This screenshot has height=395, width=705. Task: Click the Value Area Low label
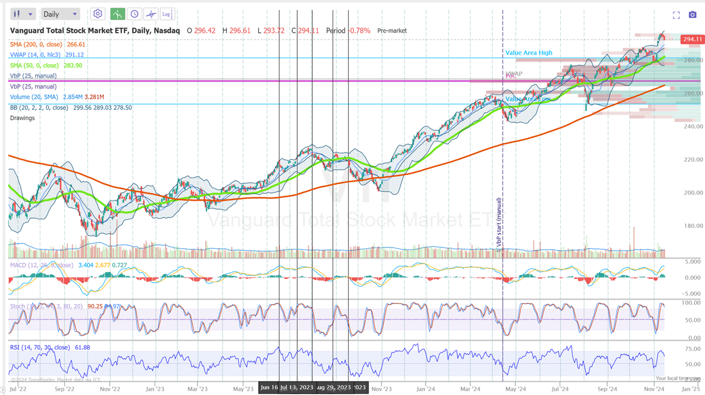point(527,99)
